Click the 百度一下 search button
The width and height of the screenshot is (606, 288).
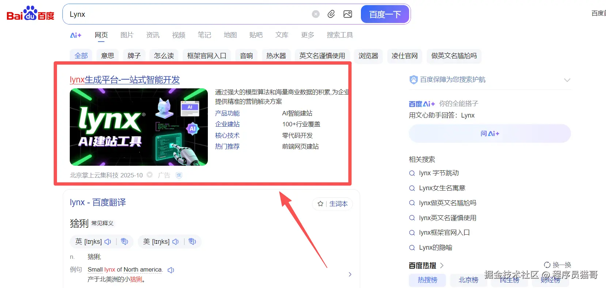click(385, 14)
